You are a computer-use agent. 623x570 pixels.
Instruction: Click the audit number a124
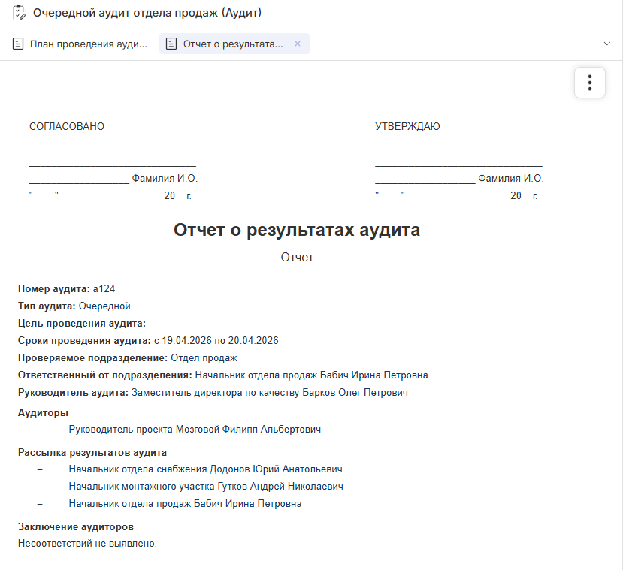[x=104, y=288]
